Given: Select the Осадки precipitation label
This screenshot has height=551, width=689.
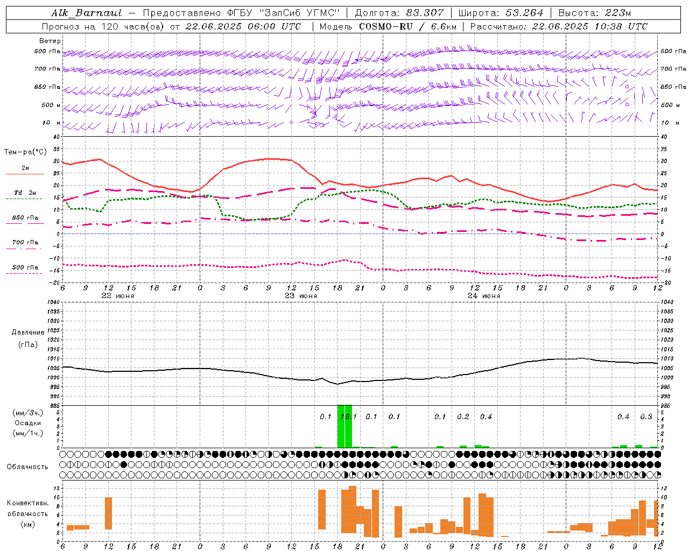Looking at the screenshot, I should coord(28,423).
